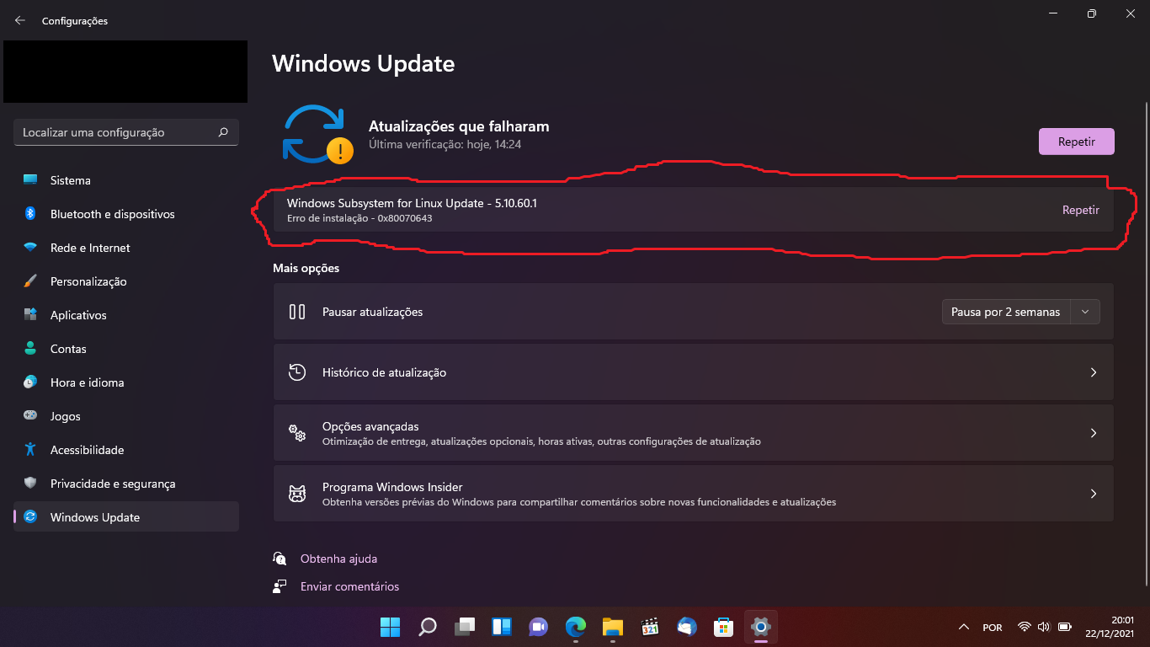Select Sistema in the sidebar
The image size is (1150, 647).
coord(126,180)
